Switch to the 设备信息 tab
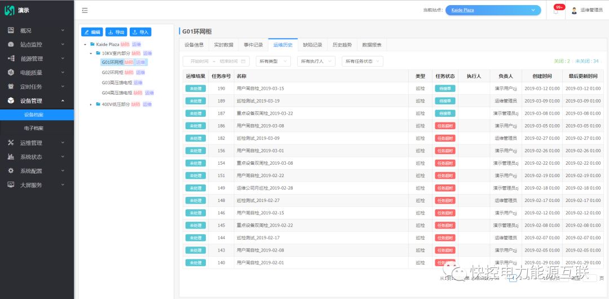The width and height of the screenshot is (609, 299). (x=194, y=45)
